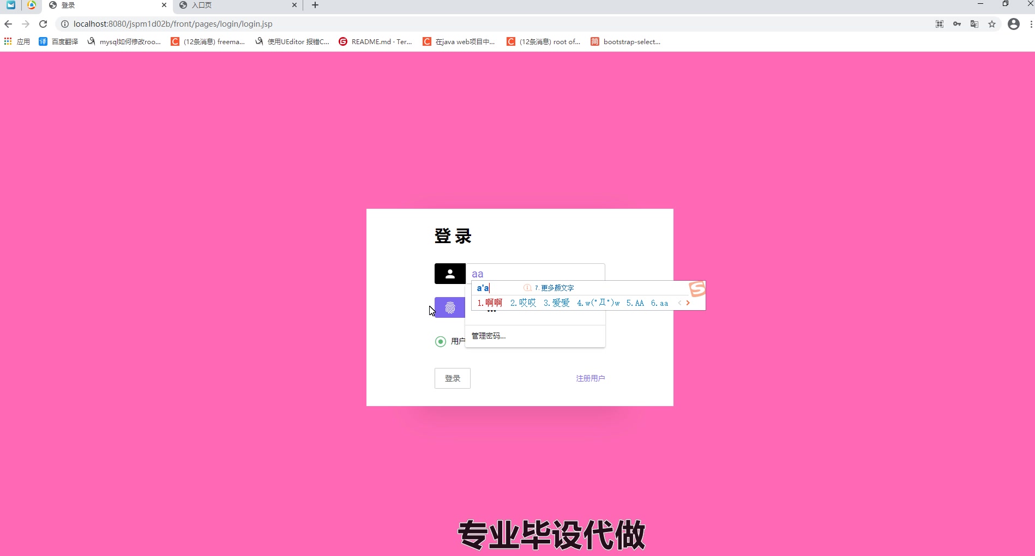Click the purple fingerprint password icon

click(450, 307)
